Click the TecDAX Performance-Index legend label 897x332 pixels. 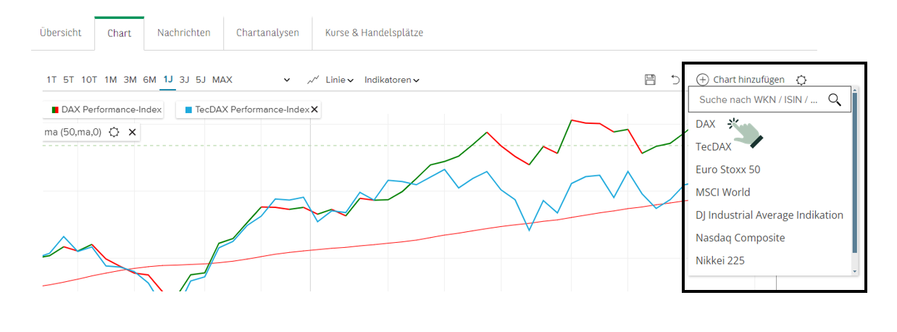point(252,109)
